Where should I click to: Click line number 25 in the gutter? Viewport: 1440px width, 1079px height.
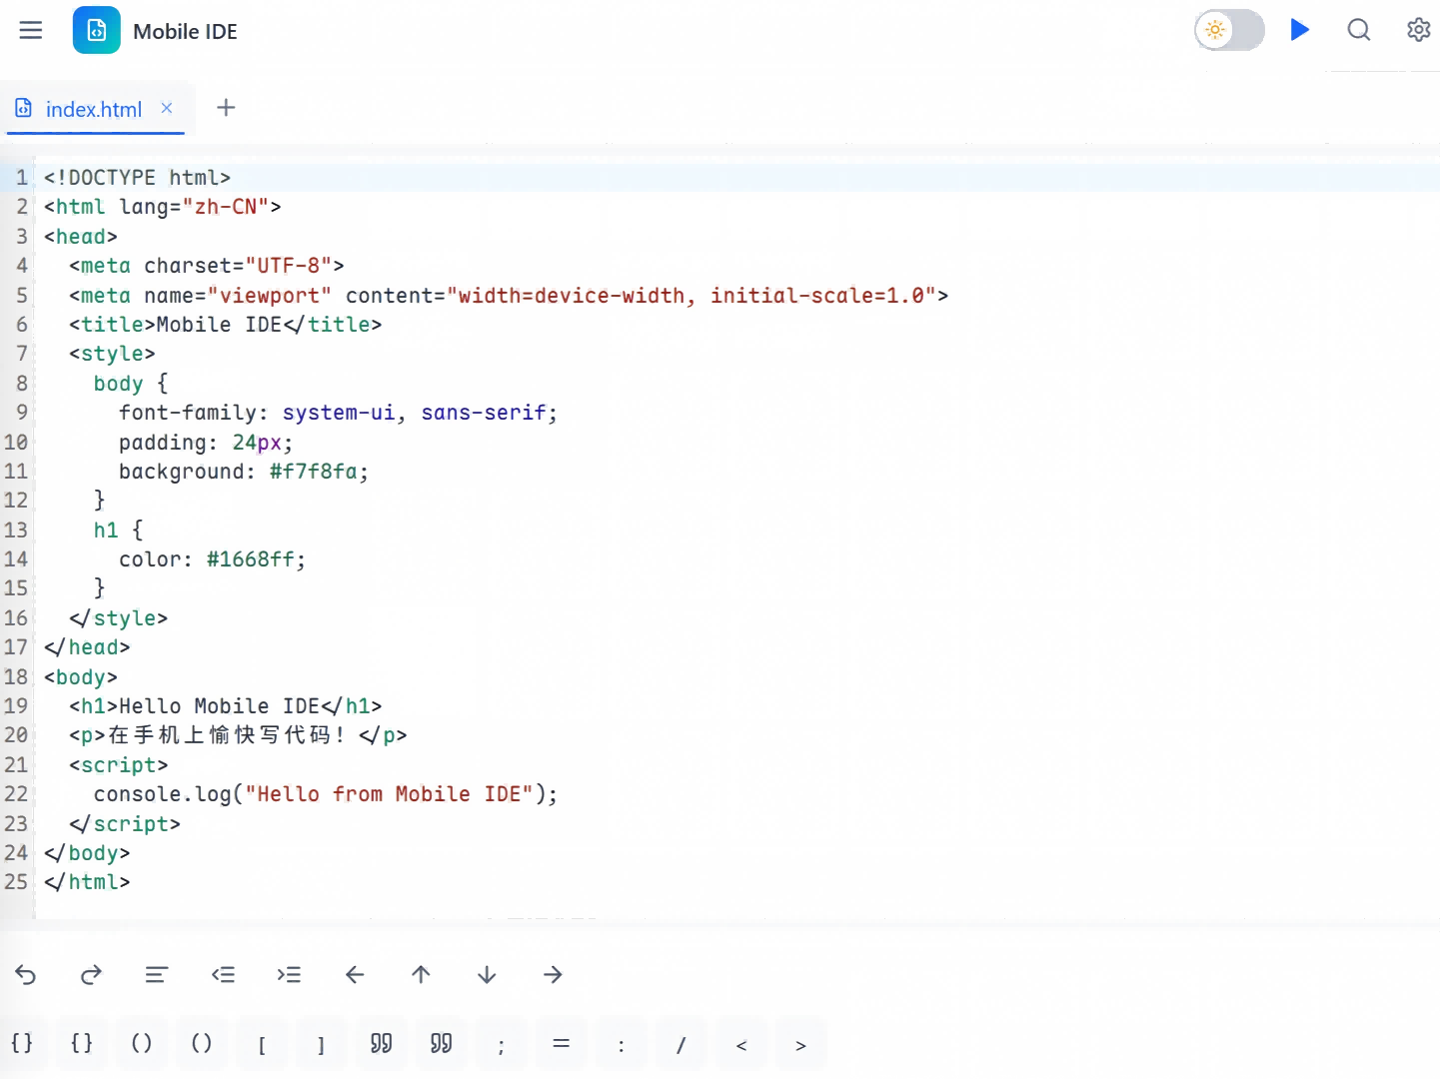[x=16, y=882]
